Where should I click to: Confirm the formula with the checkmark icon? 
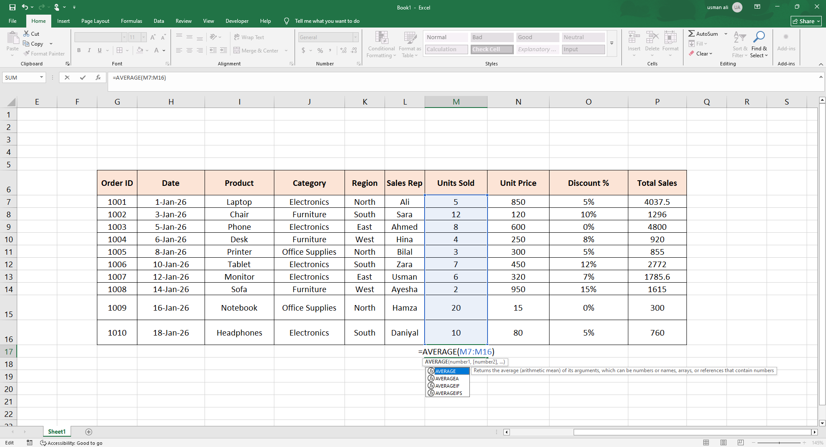click(x=83, y=77)
